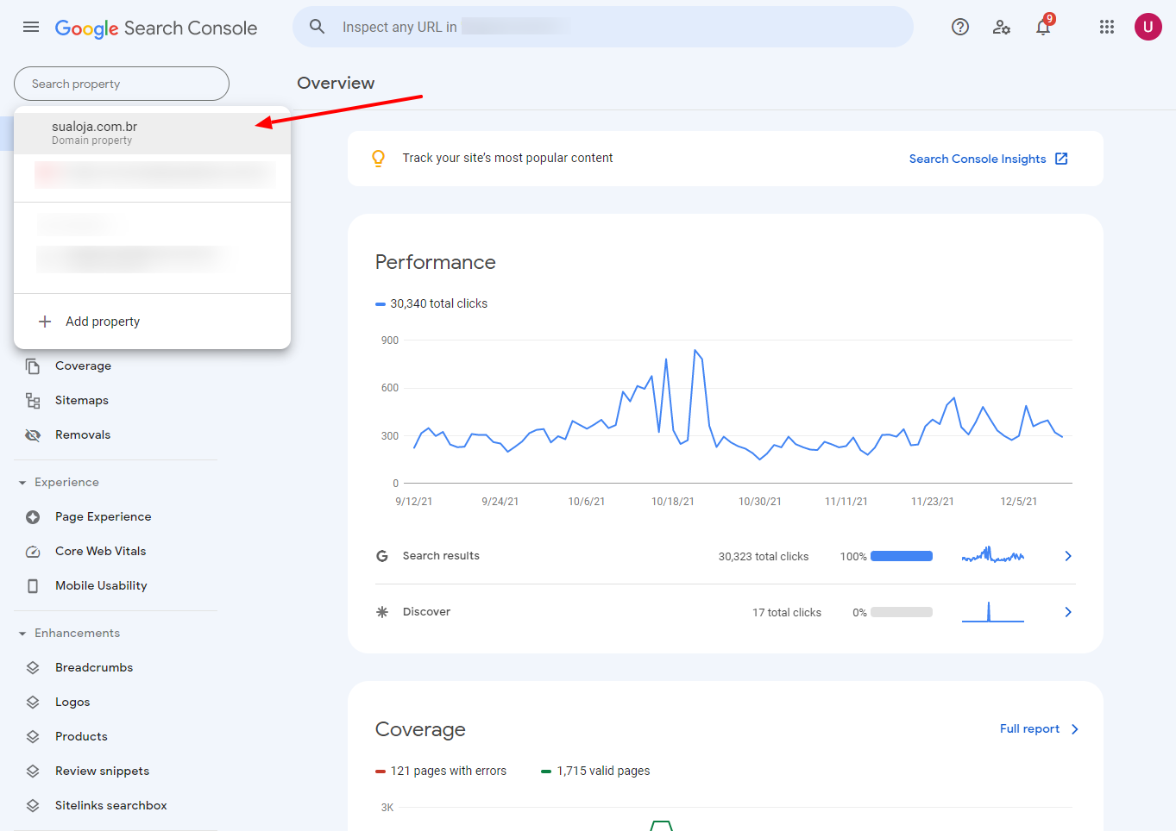Click the Mobile Usability phone icon

click(x=33, y=586)
